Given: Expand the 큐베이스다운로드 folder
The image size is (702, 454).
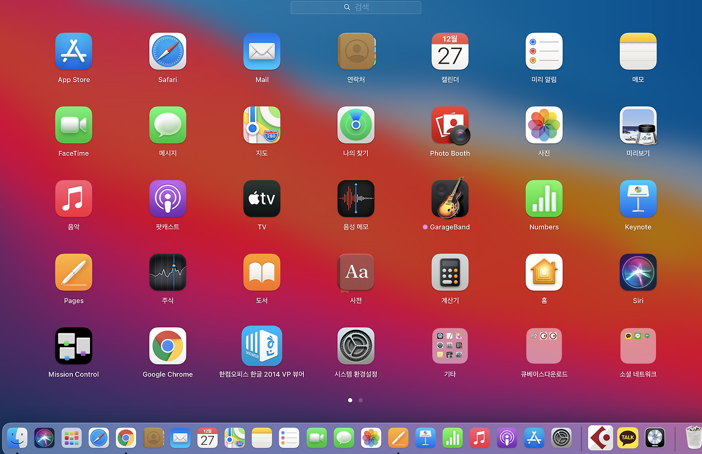Looking at the screenshot, I should 544,346.
